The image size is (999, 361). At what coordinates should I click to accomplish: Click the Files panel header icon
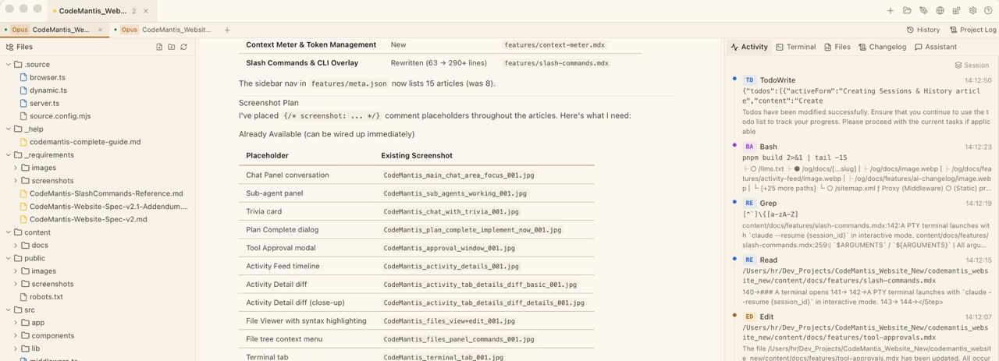pyautogui.click(x=9, y=47)
